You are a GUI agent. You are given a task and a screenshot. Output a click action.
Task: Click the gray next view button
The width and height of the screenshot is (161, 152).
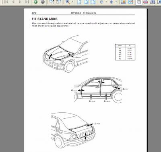click(43, 2)
